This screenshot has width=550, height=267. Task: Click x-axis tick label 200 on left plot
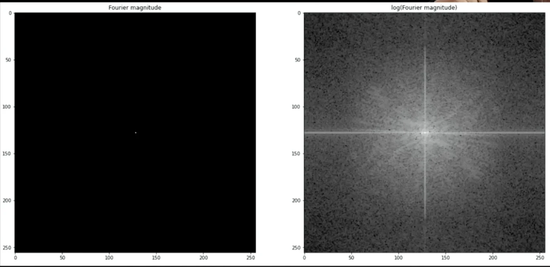203,257
